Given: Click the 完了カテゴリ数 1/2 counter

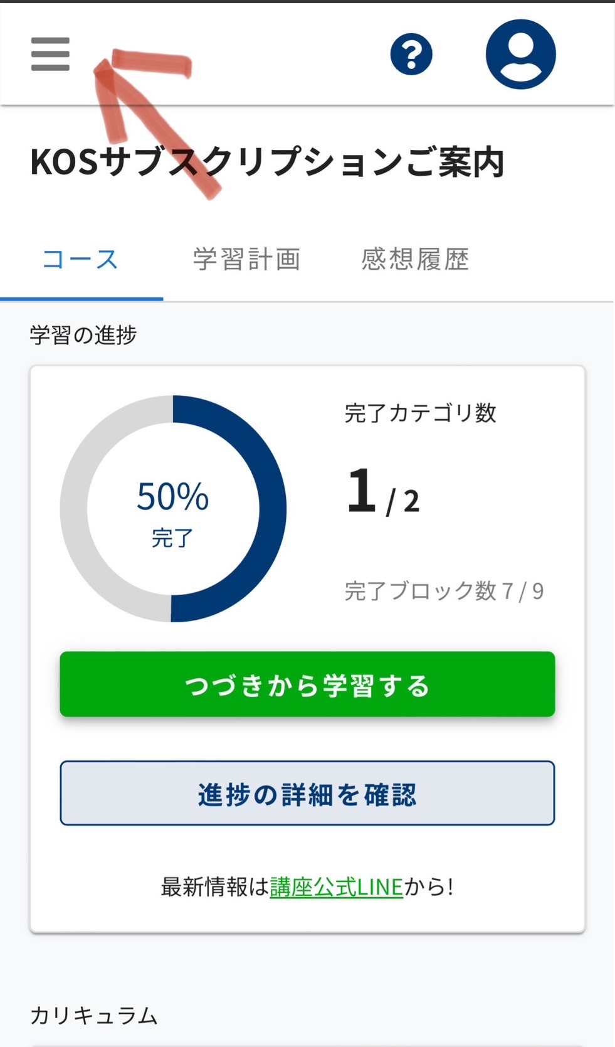Looking at the screenshot, I should coord(383,492).
